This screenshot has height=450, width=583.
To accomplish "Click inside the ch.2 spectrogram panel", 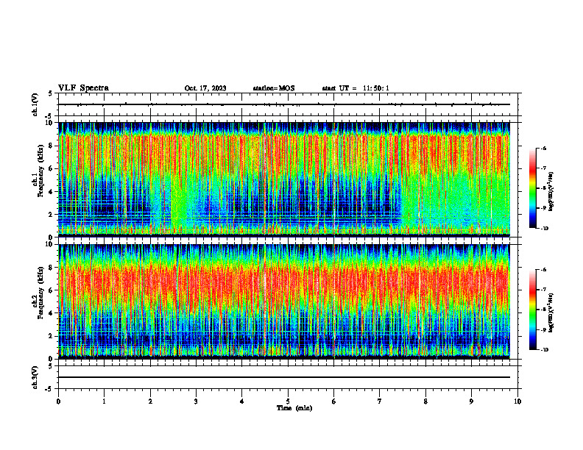I will point(284,301).
